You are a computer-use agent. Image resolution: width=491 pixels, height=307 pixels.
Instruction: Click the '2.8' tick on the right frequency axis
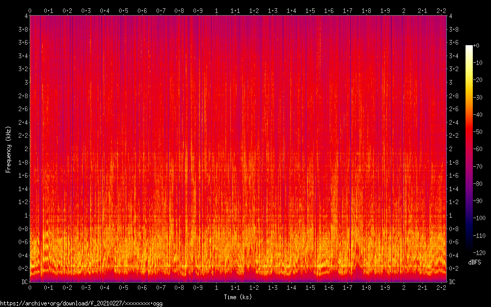pos(454,96)
